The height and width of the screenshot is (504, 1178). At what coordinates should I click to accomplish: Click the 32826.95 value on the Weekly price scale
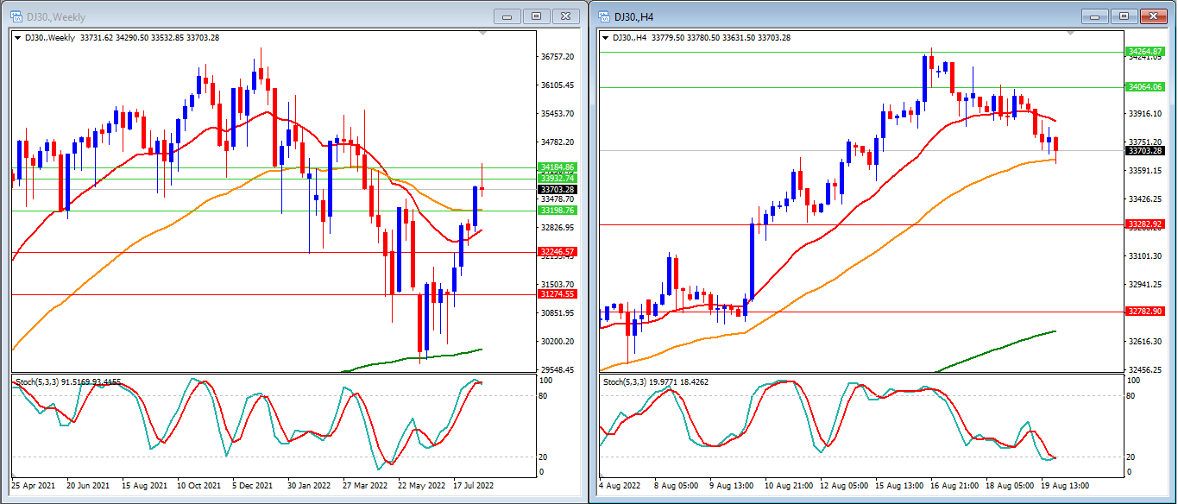[x=558, y=228]
